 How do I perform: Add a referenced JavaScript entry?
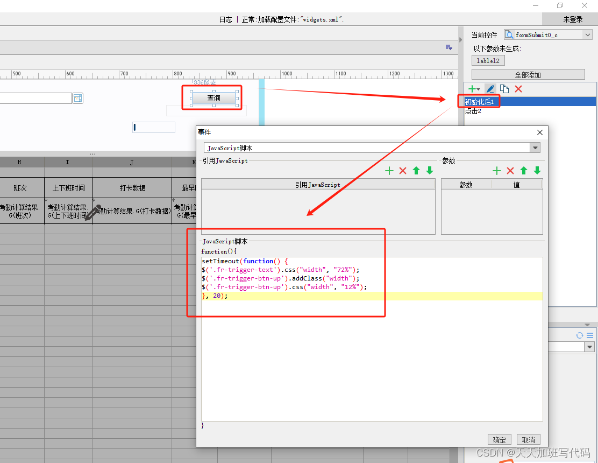(389, 171)
